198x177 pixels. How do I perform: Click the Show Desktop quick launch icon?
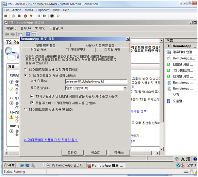27,165
